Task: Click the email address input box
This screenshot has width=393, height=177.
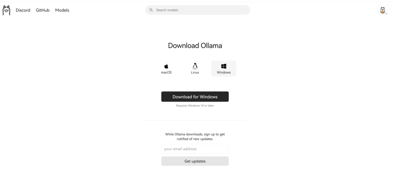Action: coord(195,149)
